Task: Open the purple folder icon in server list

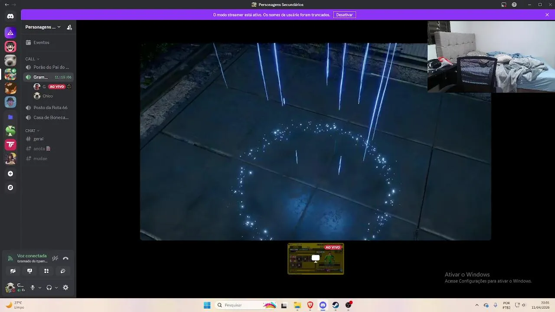Action: click(x=10, y=117)
